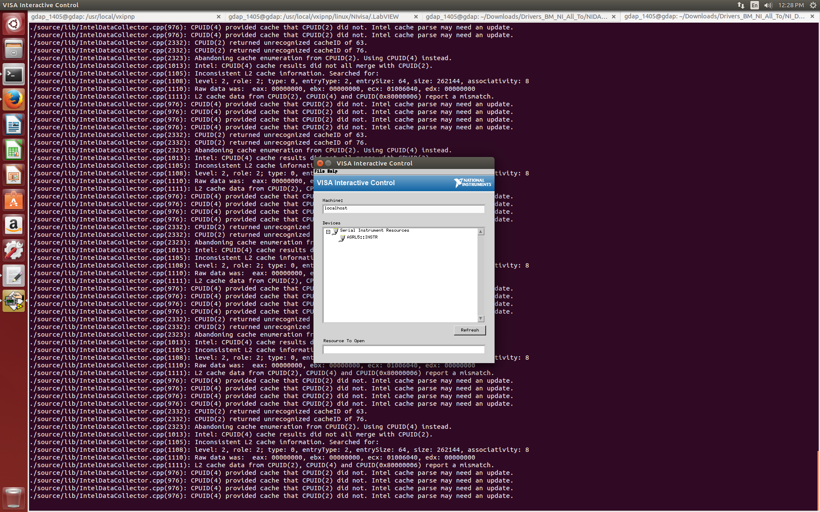The image size is (820, 512).
Task: Click the Resource To Open label
Action: 344,340
